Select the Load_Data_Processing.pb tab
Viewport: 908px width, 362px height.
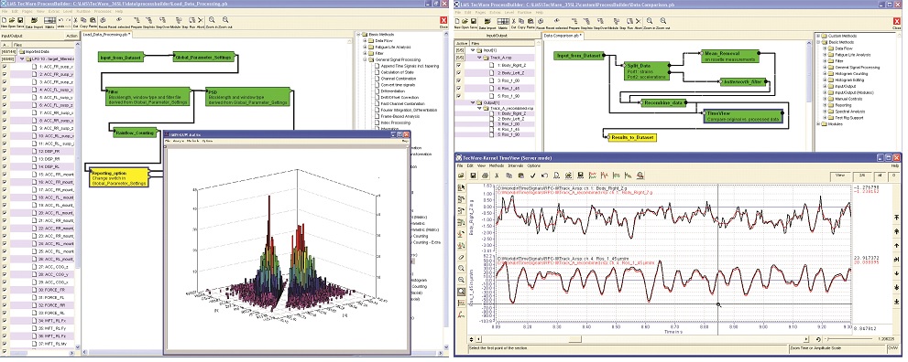(x=107, y=35)
